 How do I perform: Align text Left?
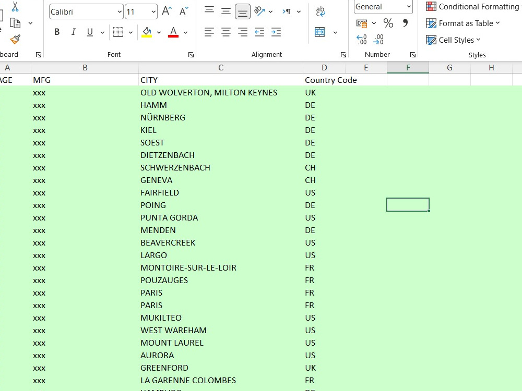point(209,32)
